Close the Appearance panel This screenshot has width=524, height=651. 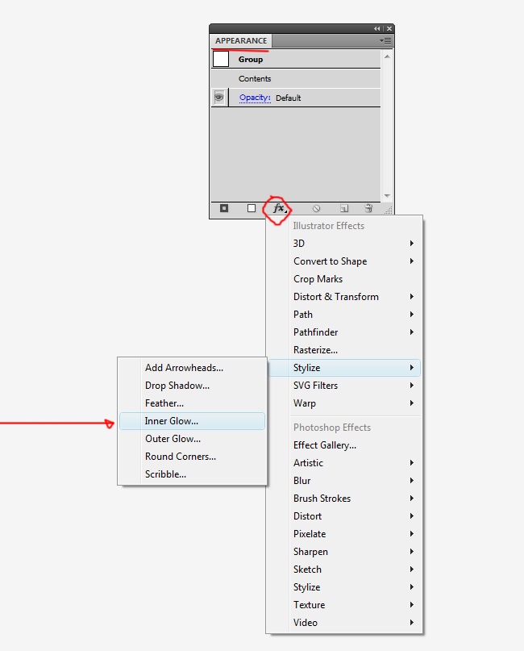point(389,29)
